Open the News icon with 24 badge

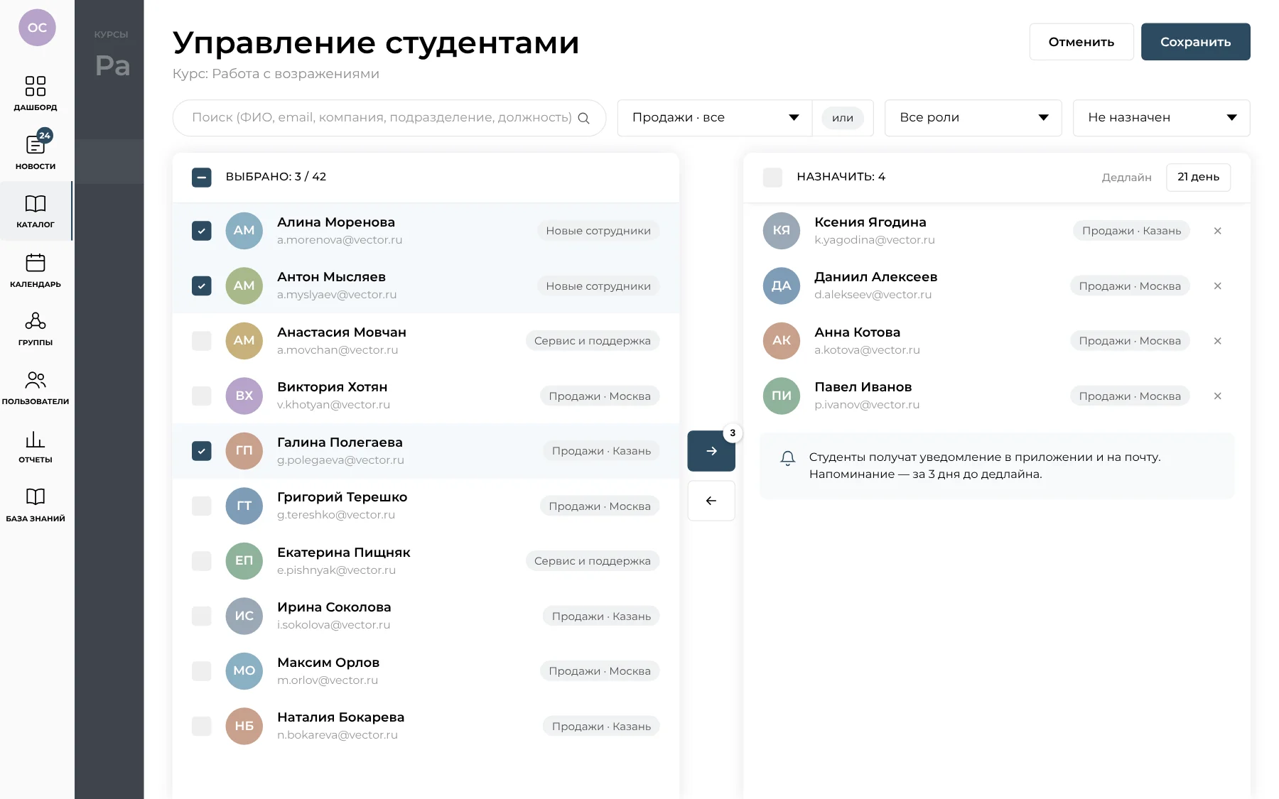tap(36, 143)
